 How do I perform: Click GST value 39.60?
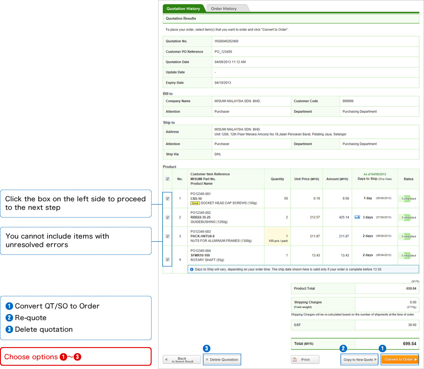tap(412, 325)
